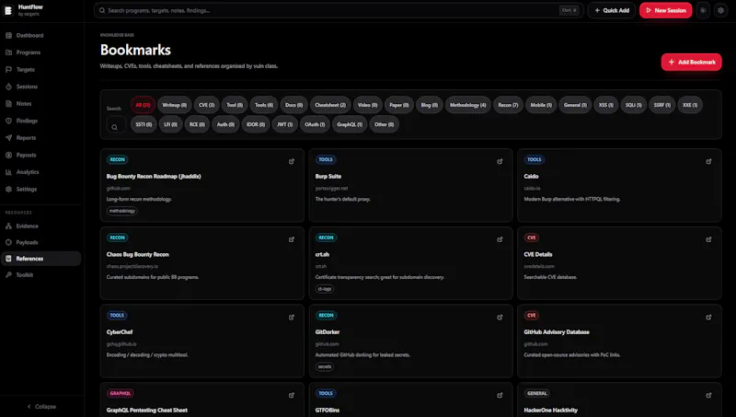
Task: Toggle light/dark theme in top bar
Action: (x=703, y=10)
